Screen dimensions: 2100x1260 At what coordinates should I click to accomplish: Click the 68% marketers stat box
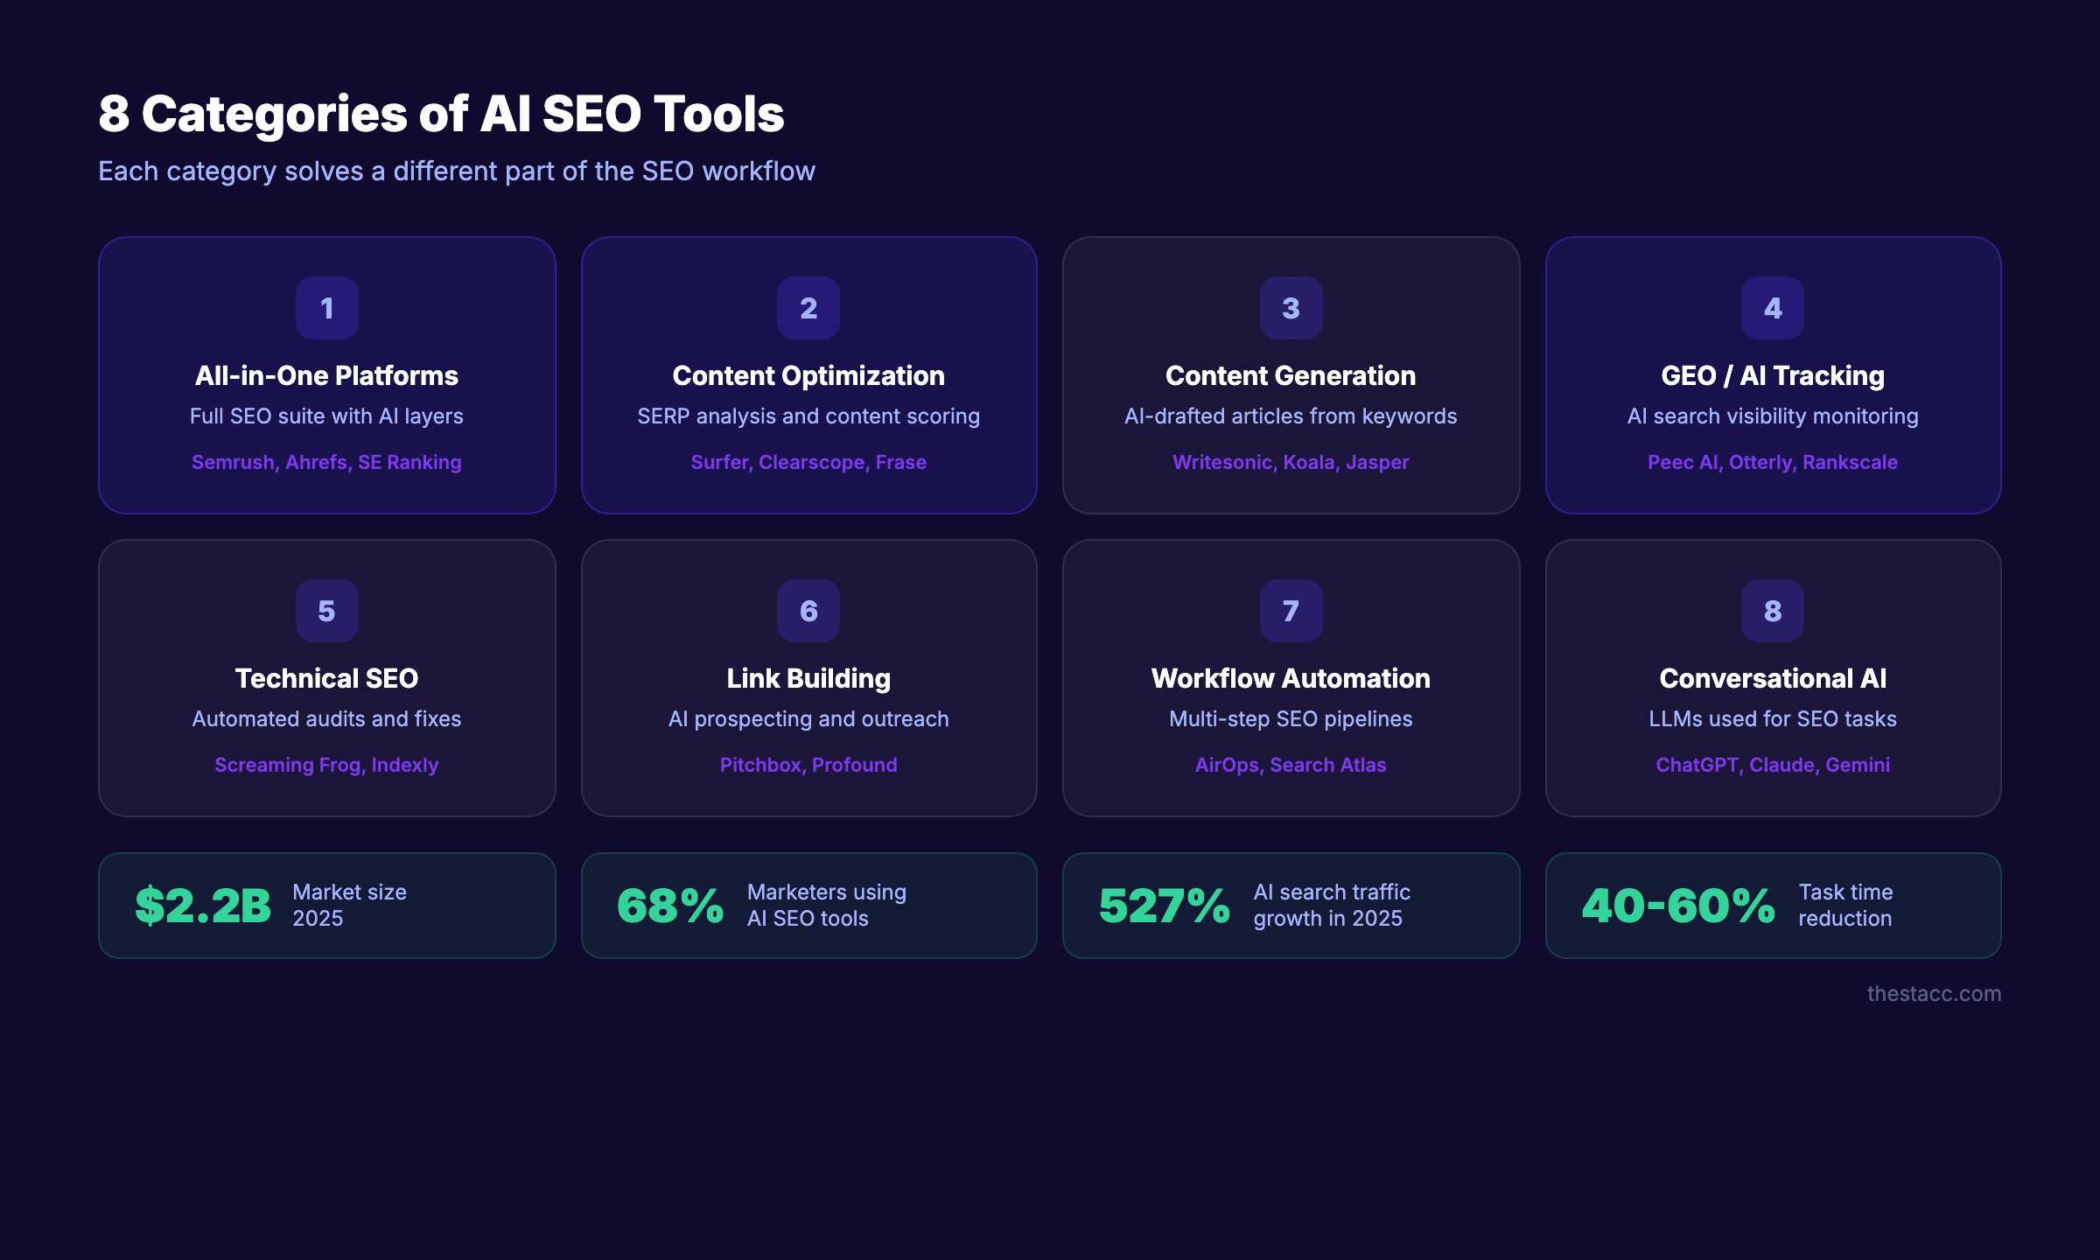tap(808, 905)
